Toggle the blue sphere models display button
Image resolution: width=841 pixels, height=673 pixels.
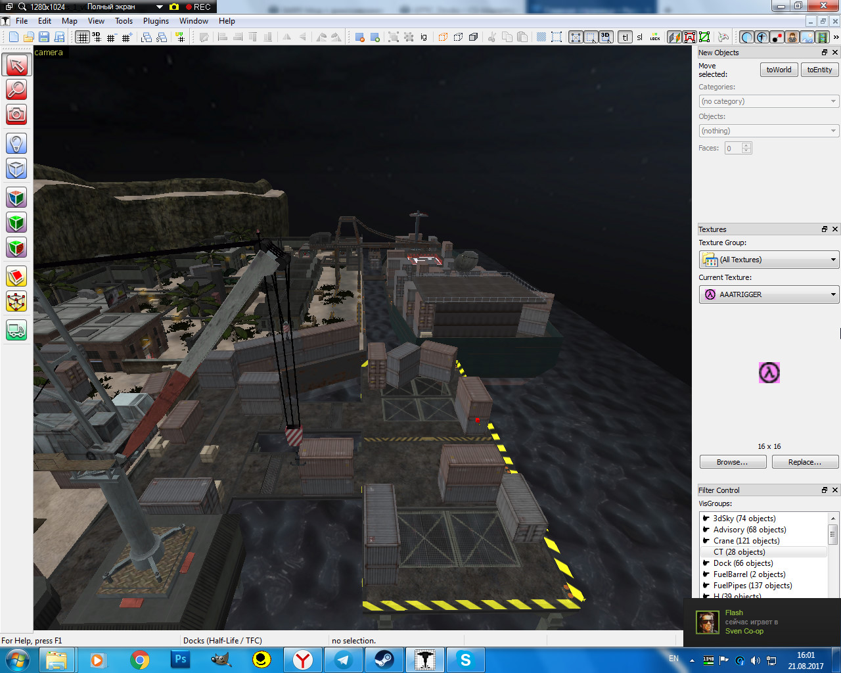click(747, 37)
